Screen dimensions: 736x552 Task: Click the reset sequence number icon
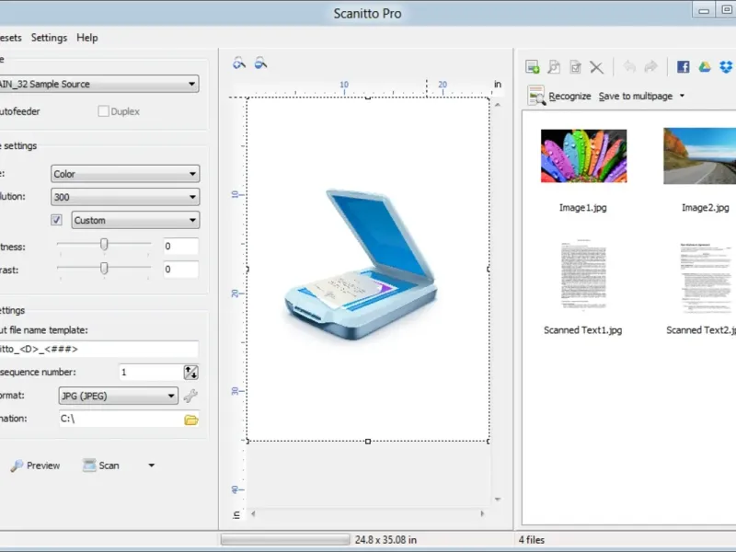tap(190, 373)
